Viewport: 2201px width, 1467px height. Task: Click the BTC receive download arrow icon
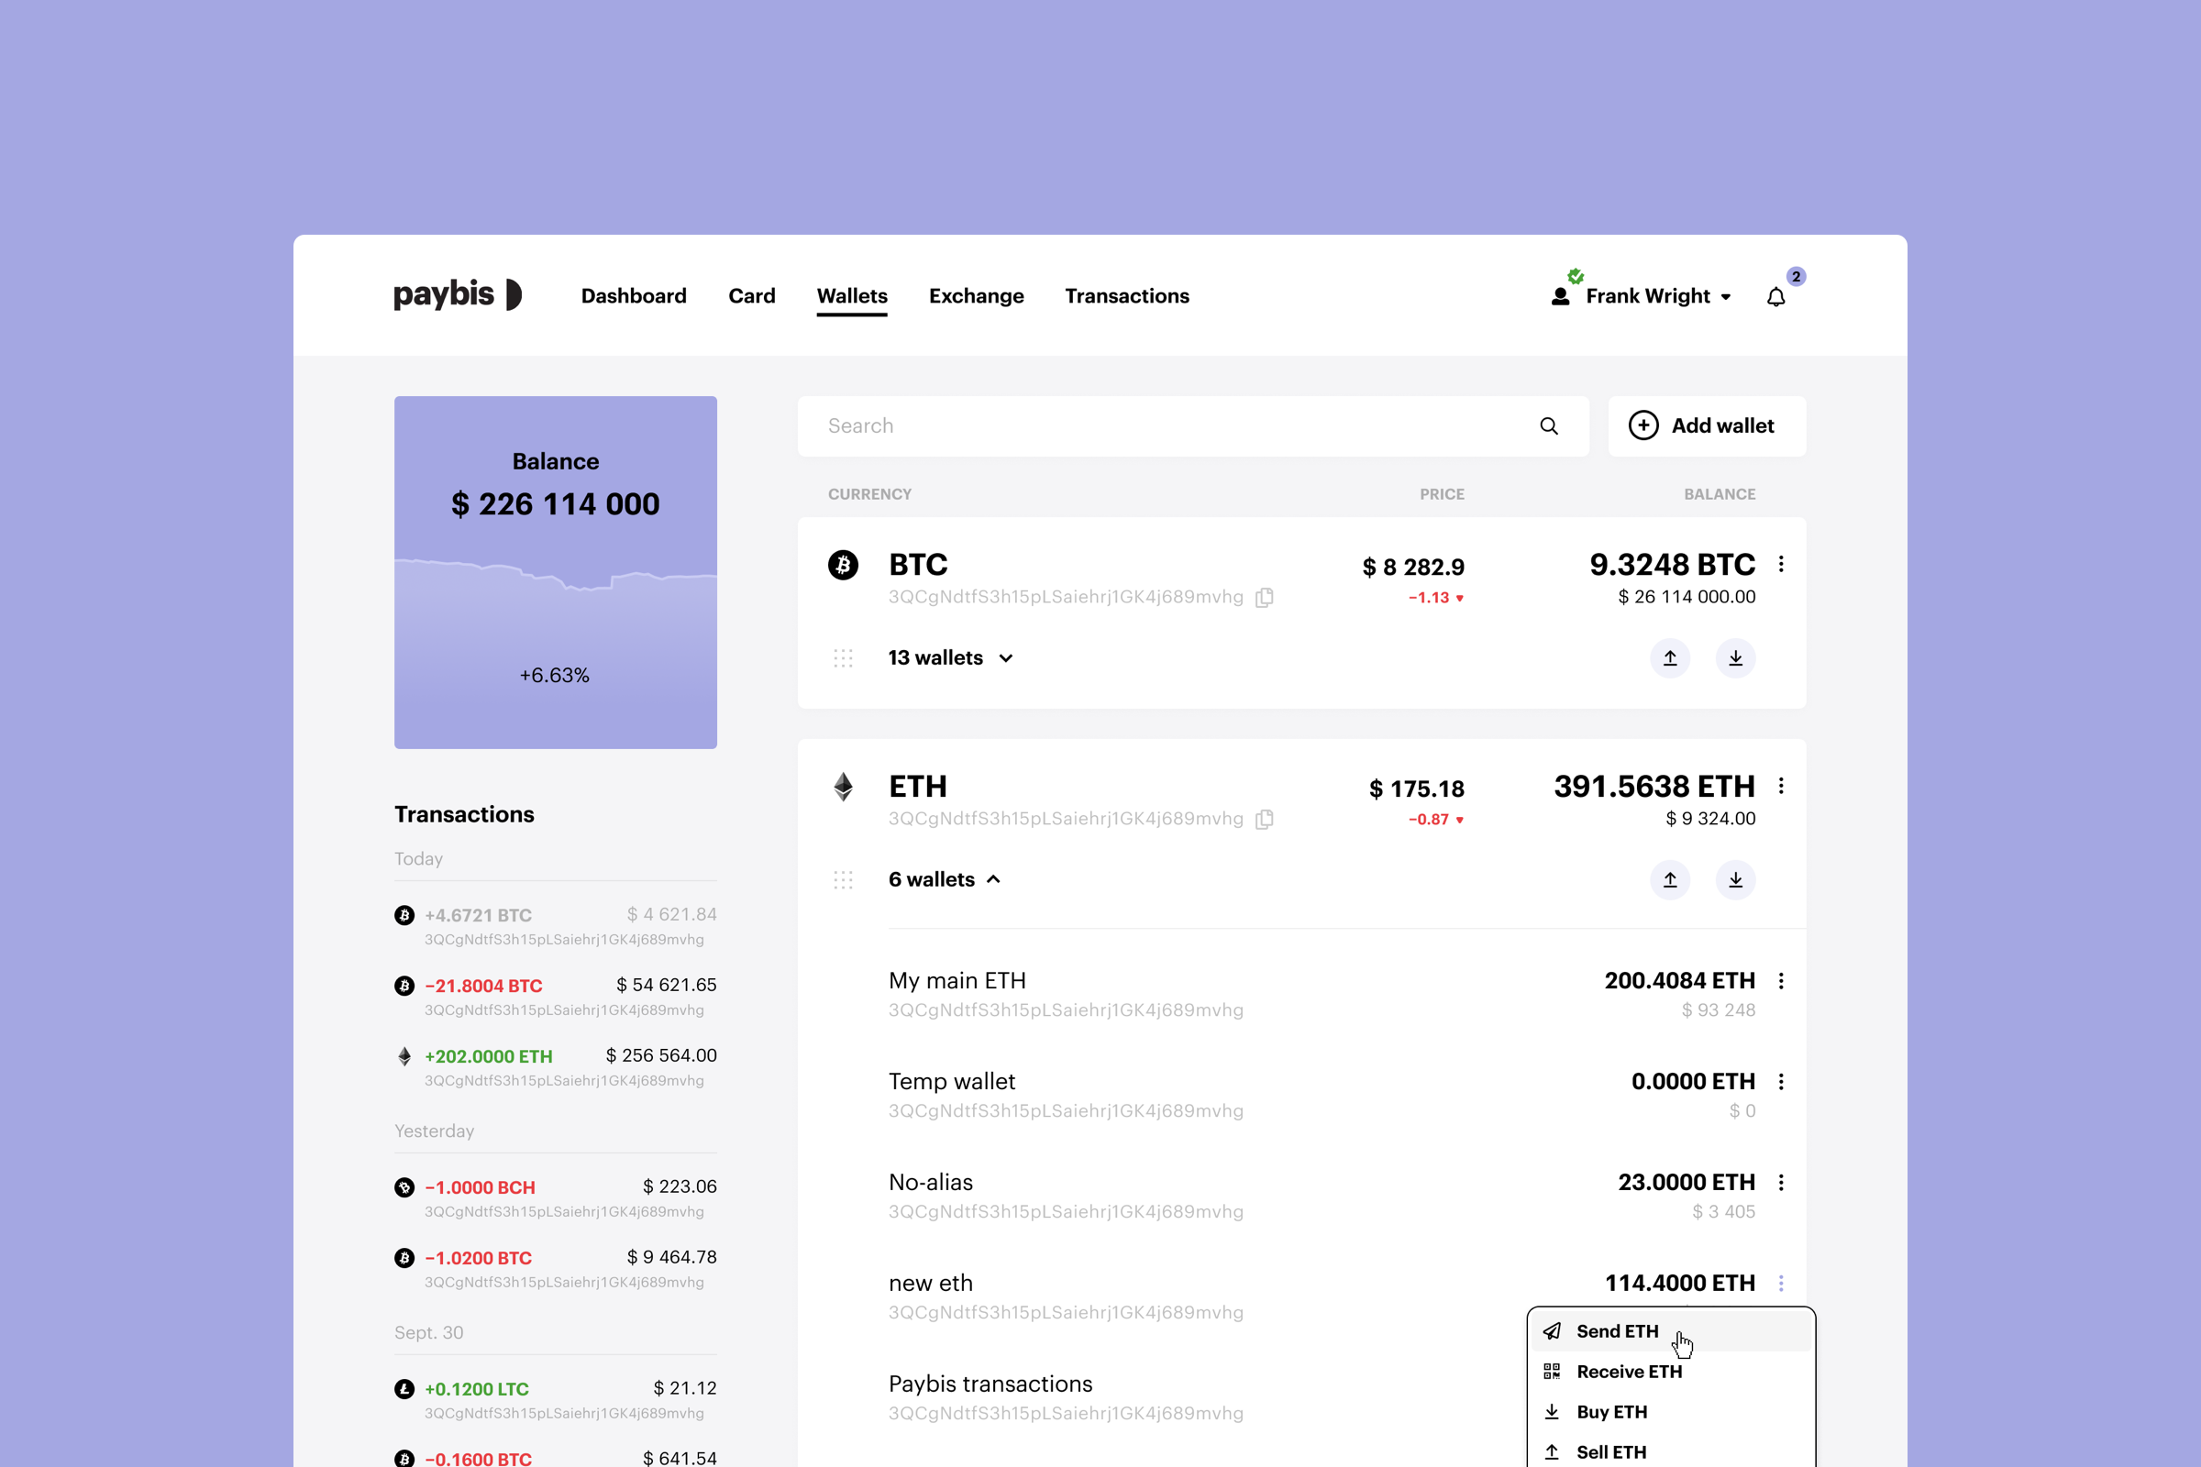pos(1735,657)
